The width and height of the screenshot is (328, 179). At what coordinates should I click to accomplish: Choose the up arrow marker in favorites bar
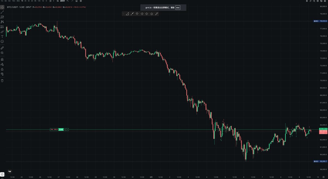pos(152,14)
